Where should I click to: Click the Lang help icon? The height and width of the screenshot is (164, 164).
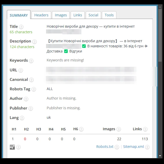tap(22, 118)
